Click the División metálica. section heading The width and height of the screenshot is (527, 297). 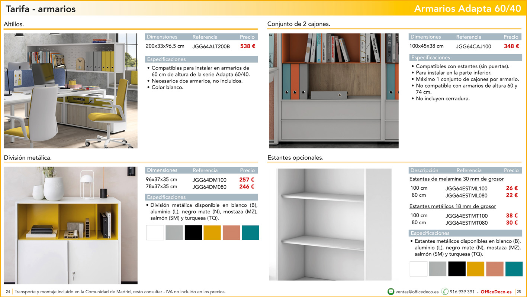[x=28, y=158]
